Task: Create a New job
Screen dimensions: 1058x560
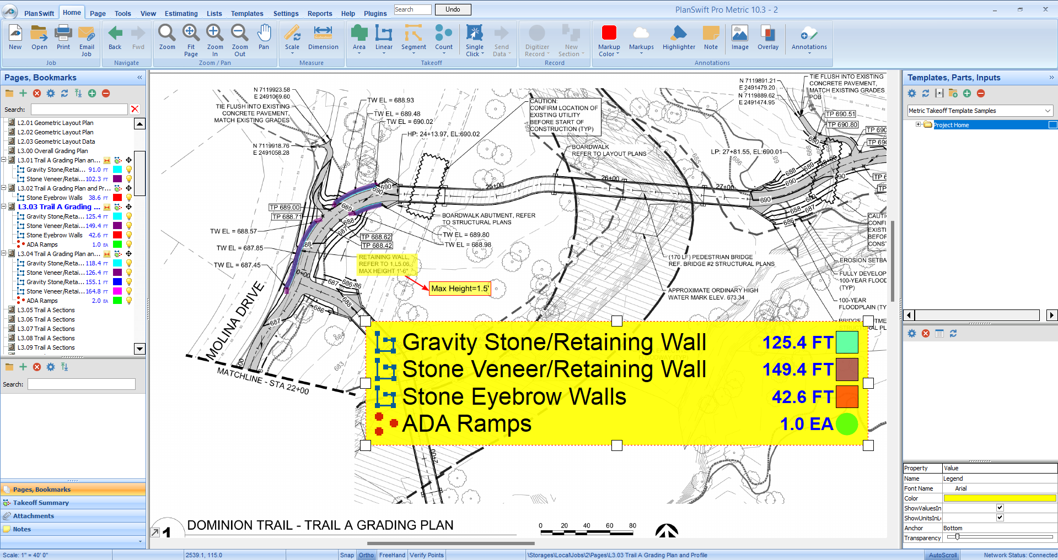Action: coord(15,37)
